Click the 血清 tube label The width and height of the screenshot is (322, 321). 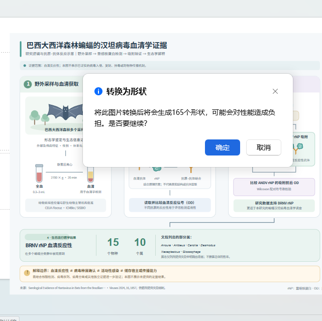90,186
